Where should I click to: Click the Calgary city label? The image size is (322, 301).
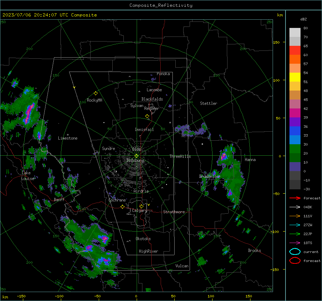(x=140, y=210)
